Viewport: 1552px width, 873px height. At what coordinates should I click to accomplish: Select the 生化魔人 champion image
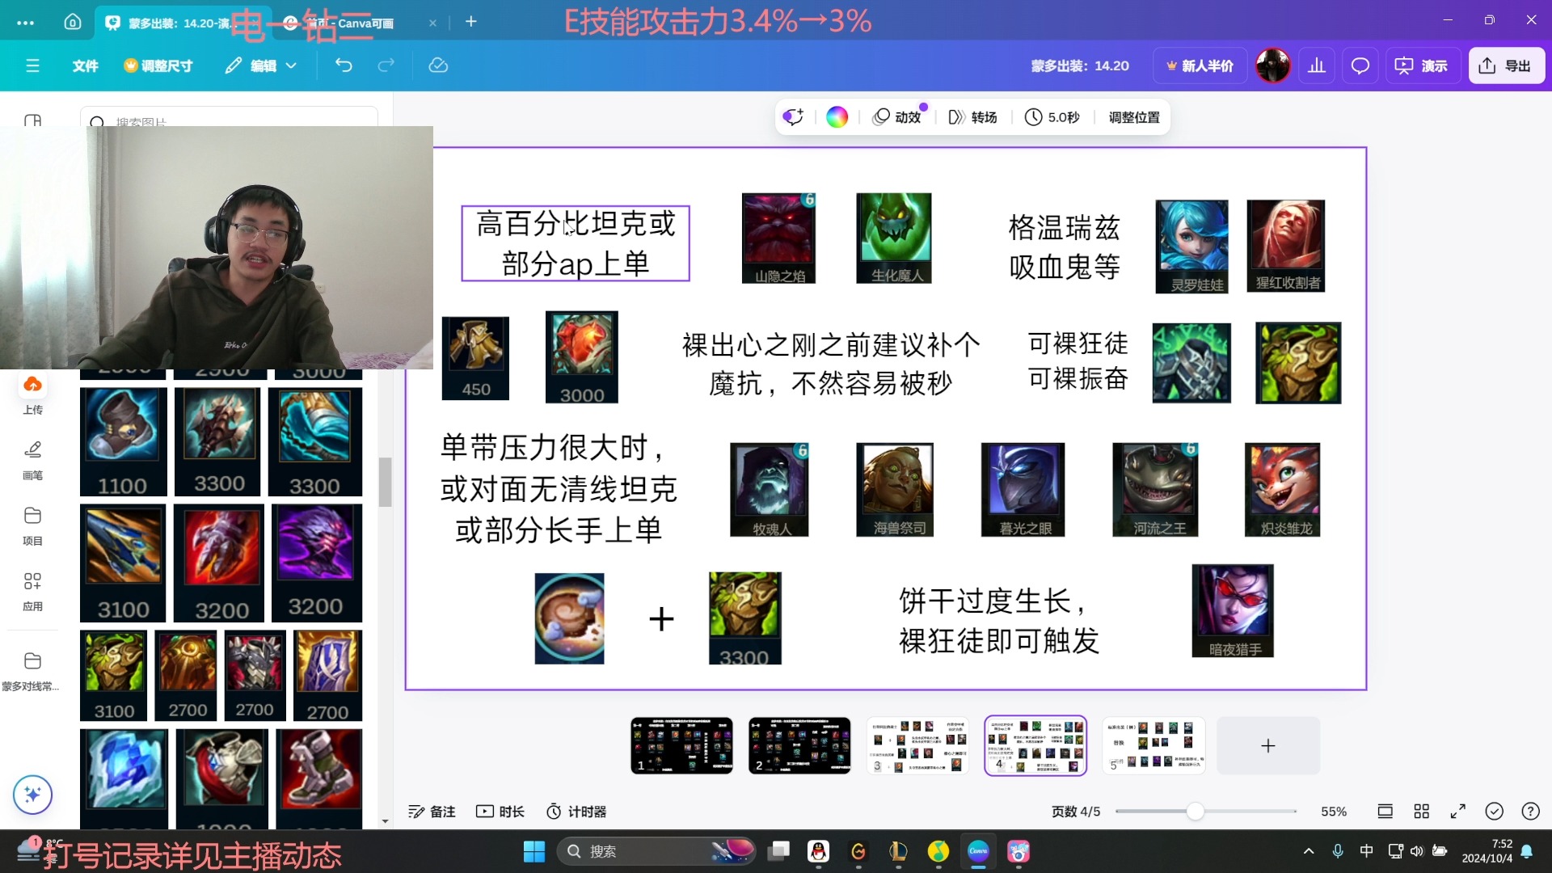coord(894,238)
